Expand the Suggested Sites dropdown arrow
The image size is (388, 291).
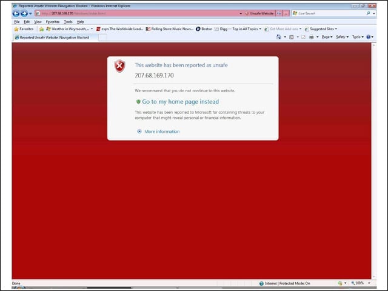click(336, 29)
